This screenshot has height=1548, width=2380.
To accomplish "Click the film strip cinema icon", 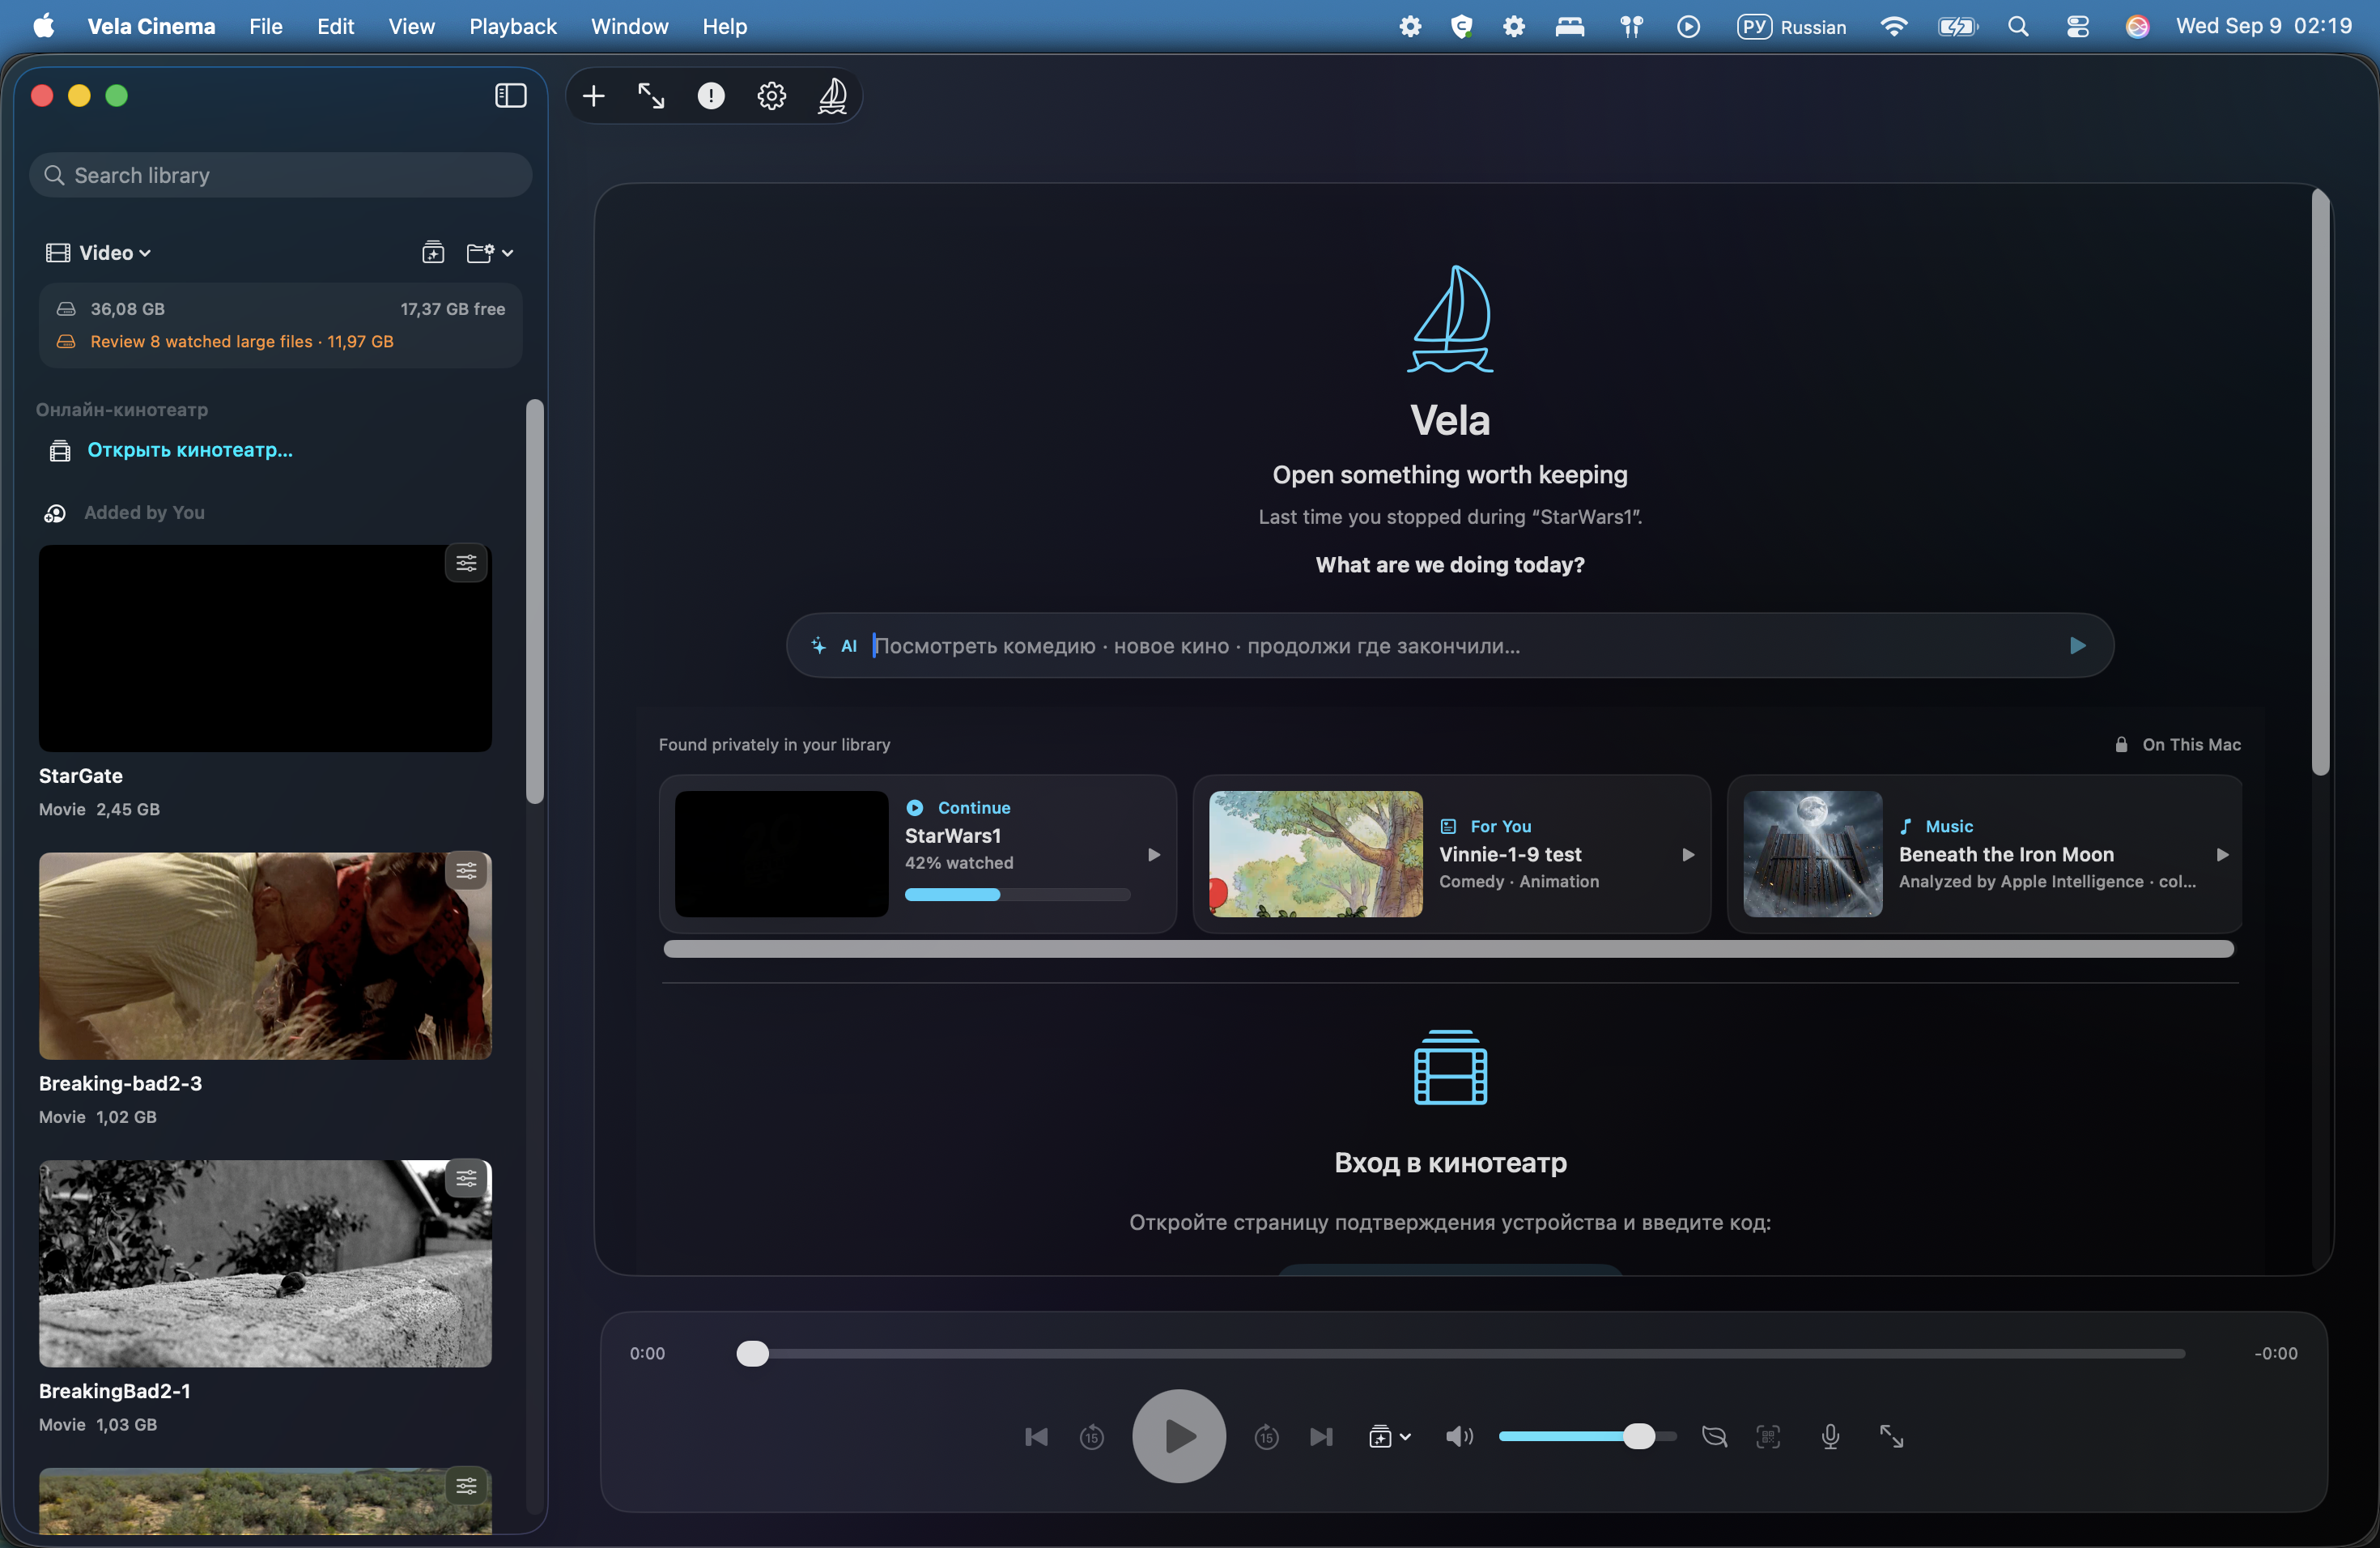I will [x=1450, y=1067].
